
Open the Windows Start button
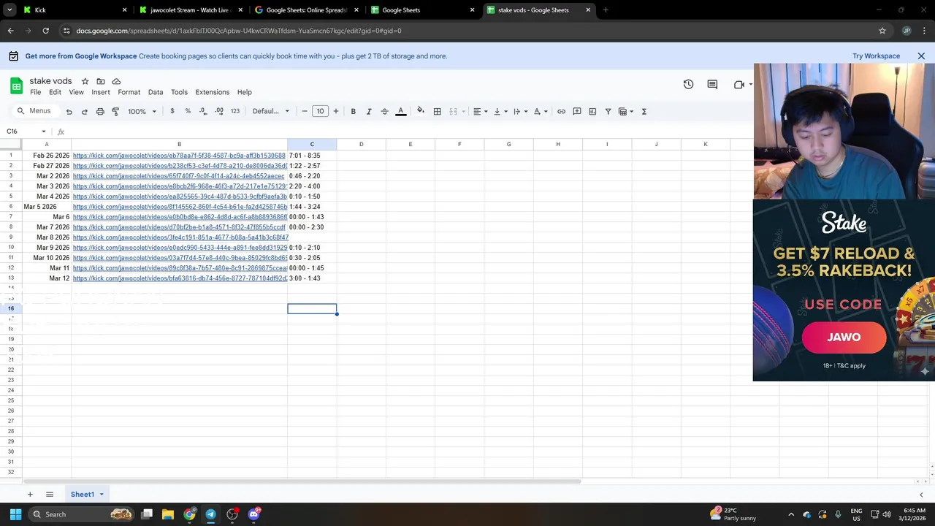pos(15,514)
